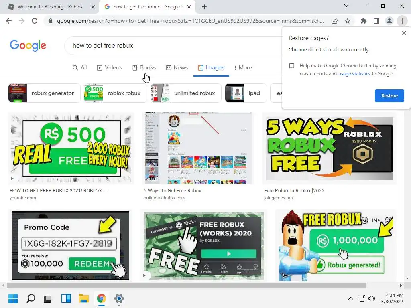Open File Explorer from the taskbar
Image resolution: width=411 pixels, height=308 pixels.
click(83, 298)
